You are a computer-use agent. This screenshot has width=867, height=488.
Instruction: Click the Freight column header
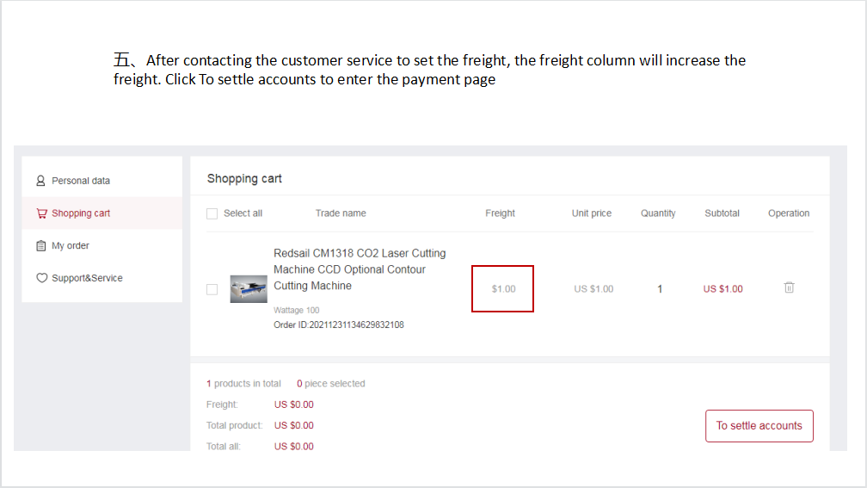(500, 213)
